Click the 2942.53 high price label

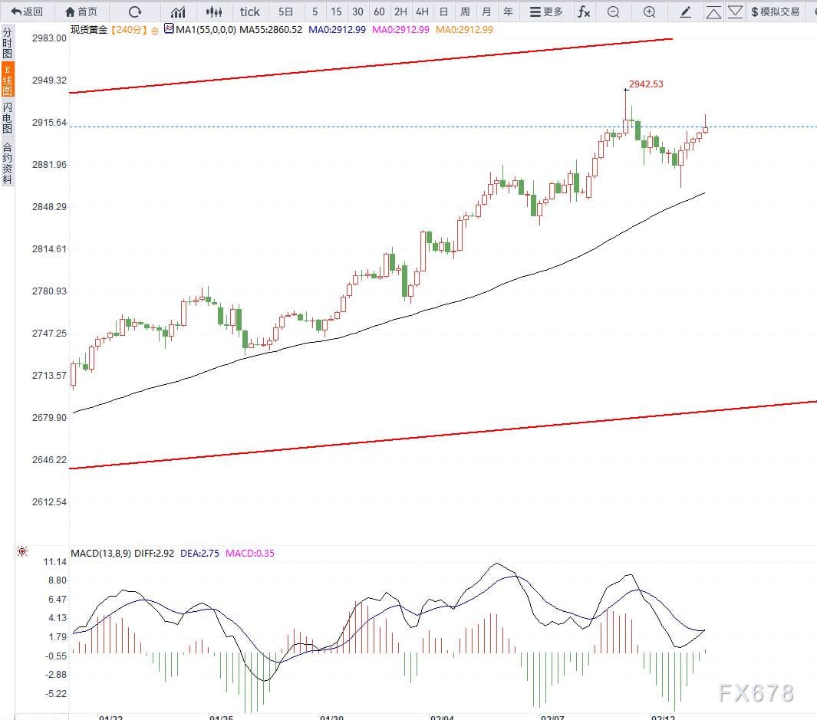pyautogui.click(x=646, y=84)
